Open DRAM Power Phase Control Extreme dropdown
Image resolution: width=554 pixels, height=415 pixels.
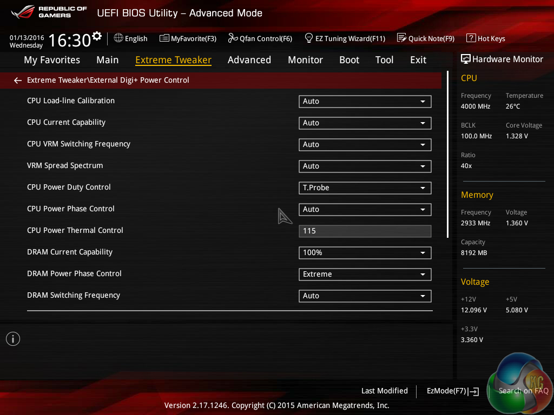365,274
